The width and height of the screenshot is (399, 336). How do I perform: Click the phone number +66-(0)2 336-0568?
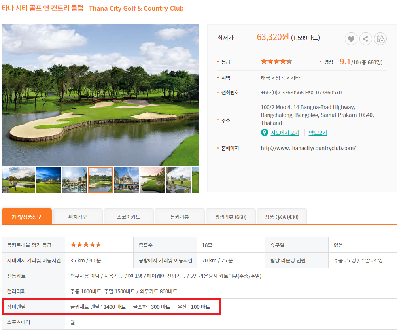[282, 92]
